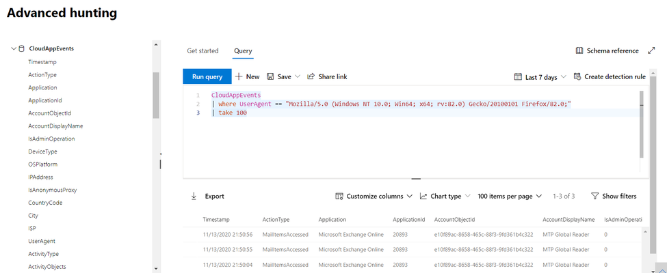The image size is (667, 273).
Task: Select the ISP schema column
Action: 32,228
